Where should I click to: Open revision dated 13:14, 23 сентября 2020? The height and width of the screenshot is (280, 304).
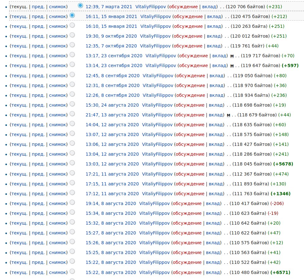pyautogui.click(x=114, y=65)
